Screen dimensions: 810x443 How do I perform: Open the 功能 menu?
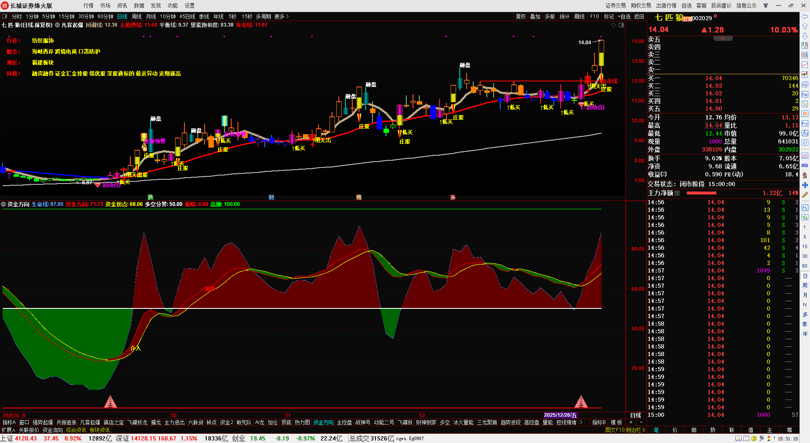(173, 5)
